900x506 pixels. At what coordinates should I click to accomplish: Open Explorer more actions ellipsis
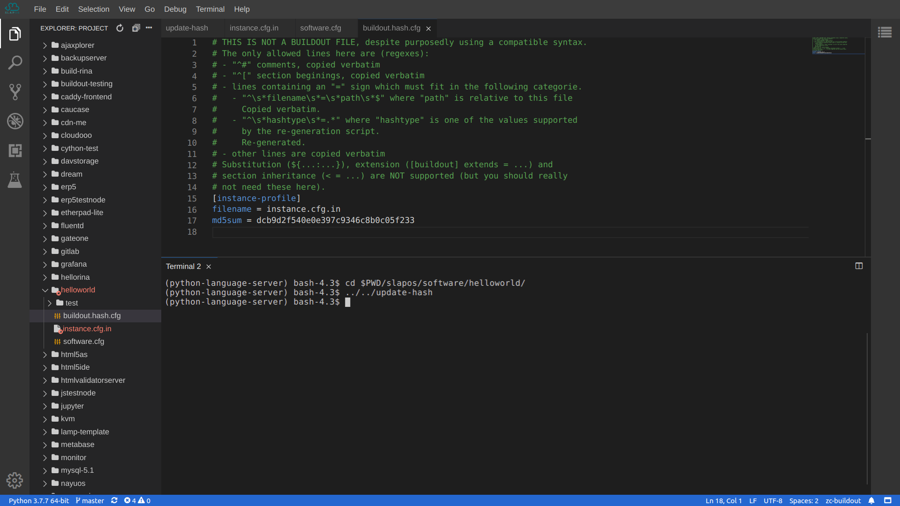click(149, 28)
